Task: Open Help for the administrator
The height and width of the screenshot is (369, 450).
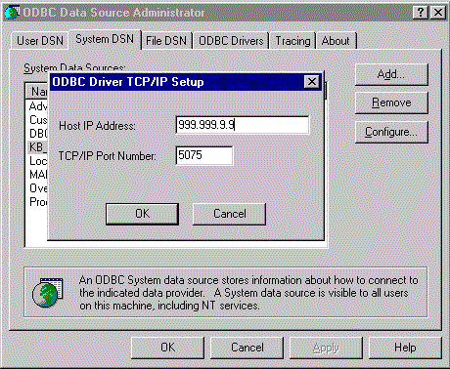Action: pos(405,348)
